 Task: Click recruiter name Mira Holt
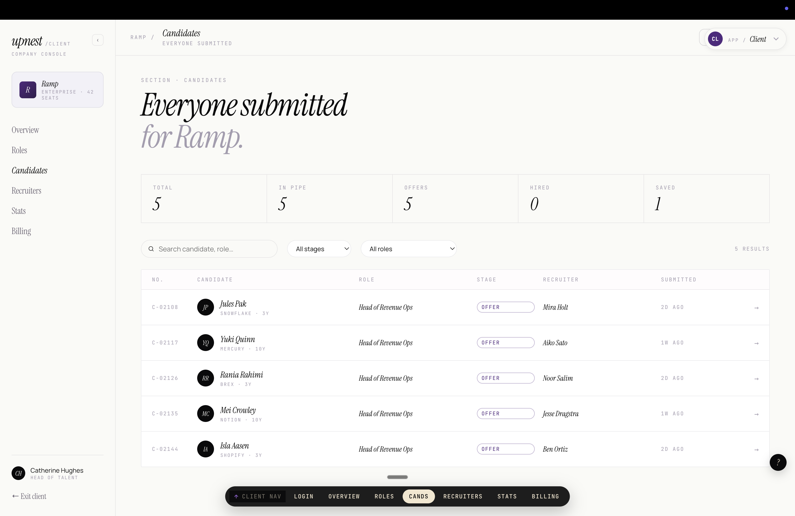pyautogui.click(x=555, y=307)
